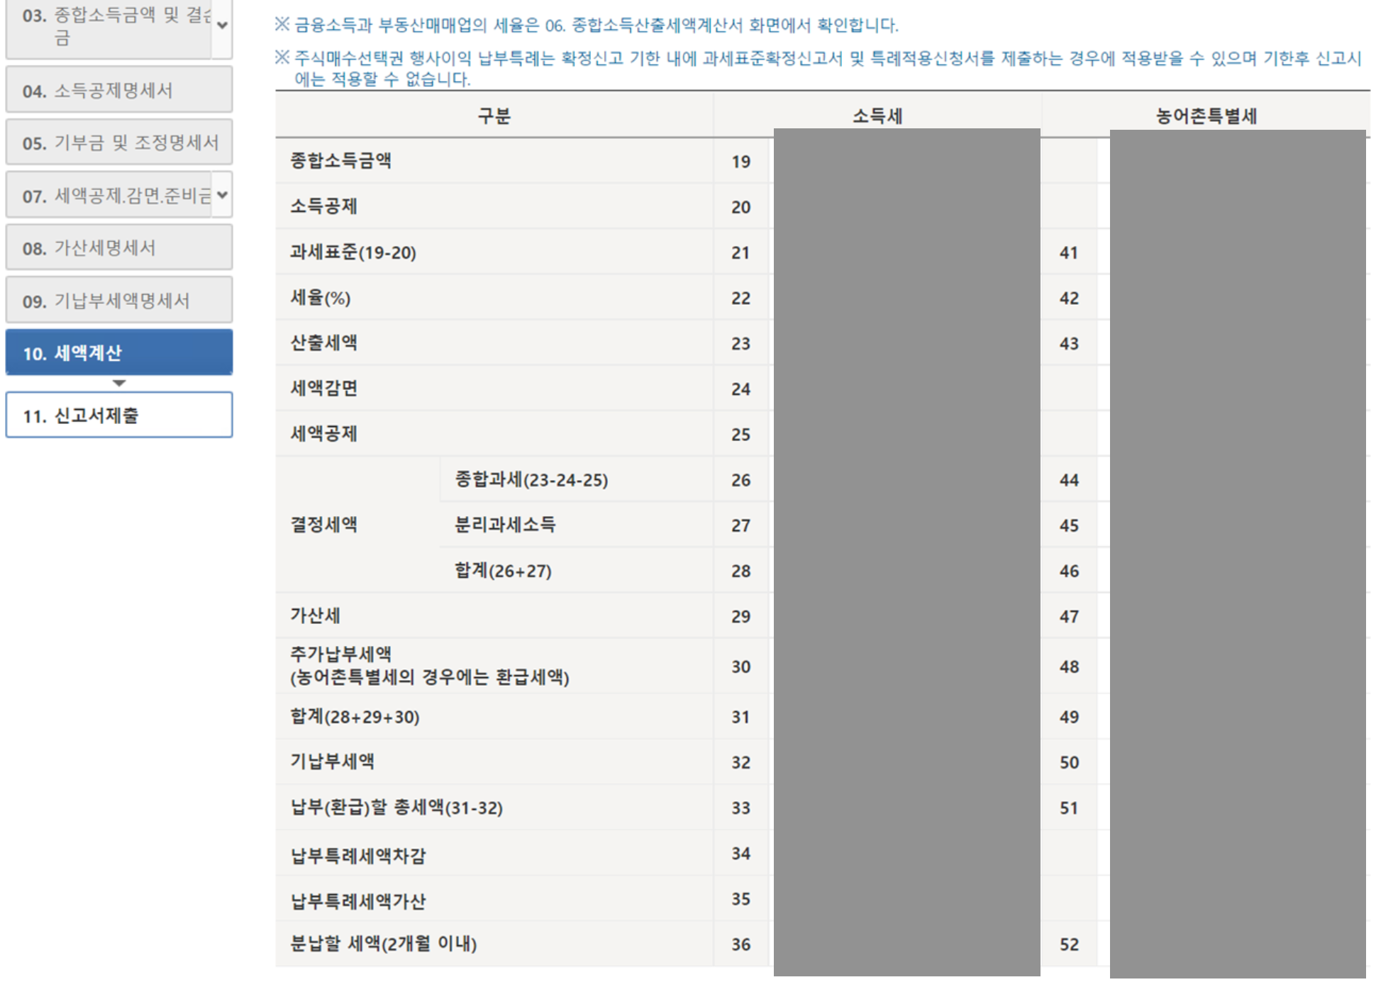Open 08. 가산세명세서 step
The height and width of the screenshot is (987, 1376).
118,247
